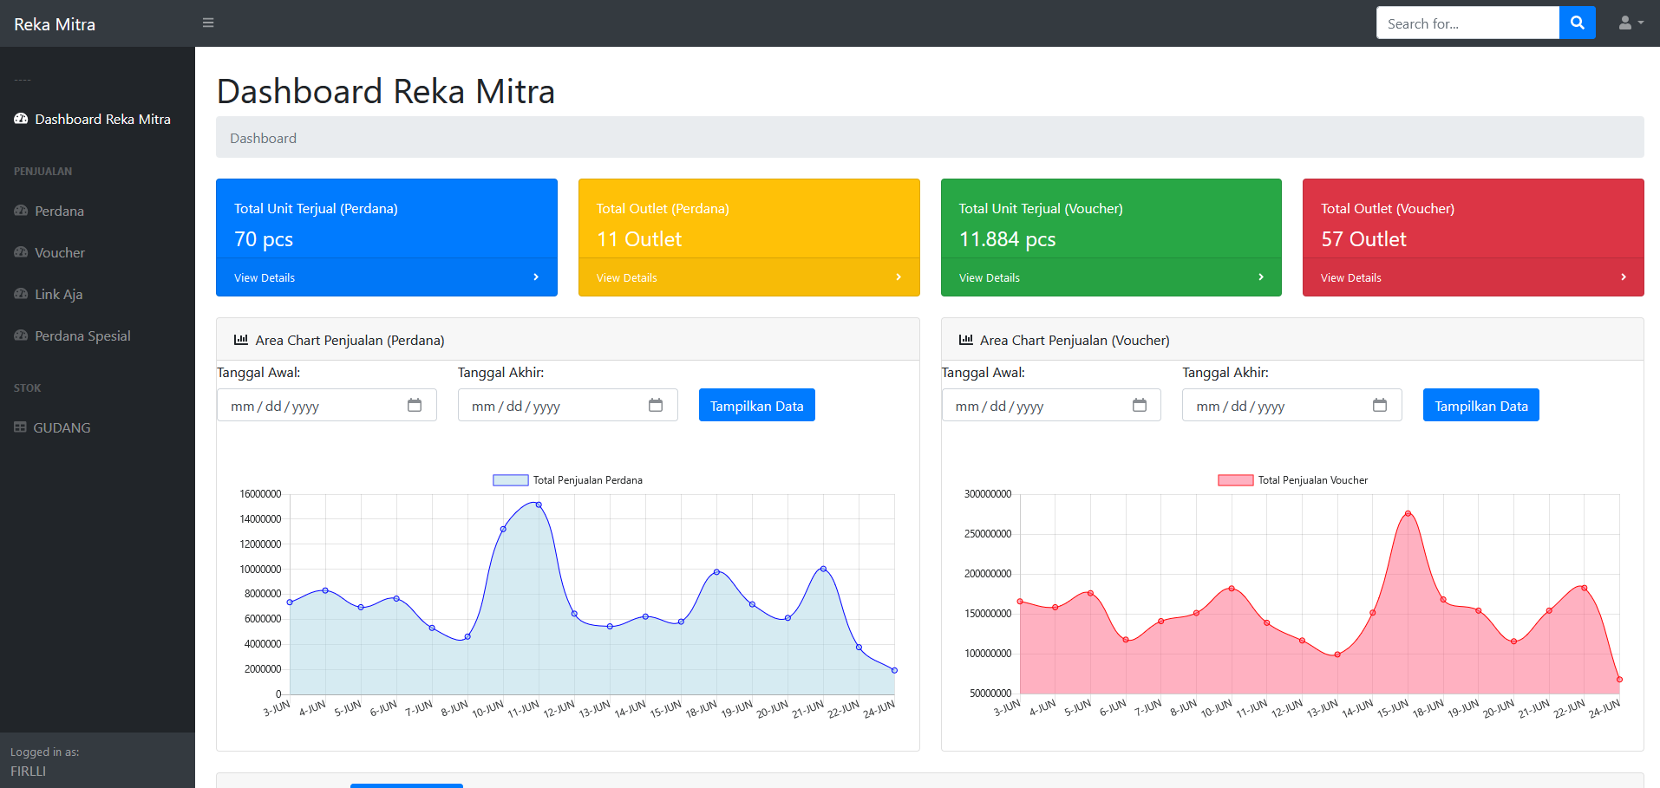
Task: Open Voucher in the sidebar menu
Action: pyautogui.click(x=60, y=252)
